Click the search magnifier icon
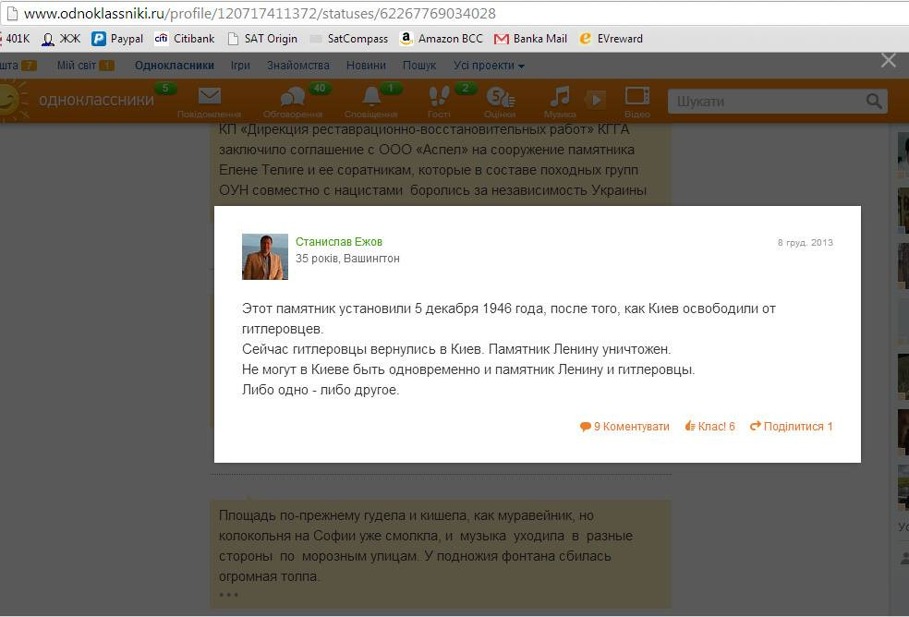Screen dimensions: 909x617 pyautogui.click(x=874, y=102)
